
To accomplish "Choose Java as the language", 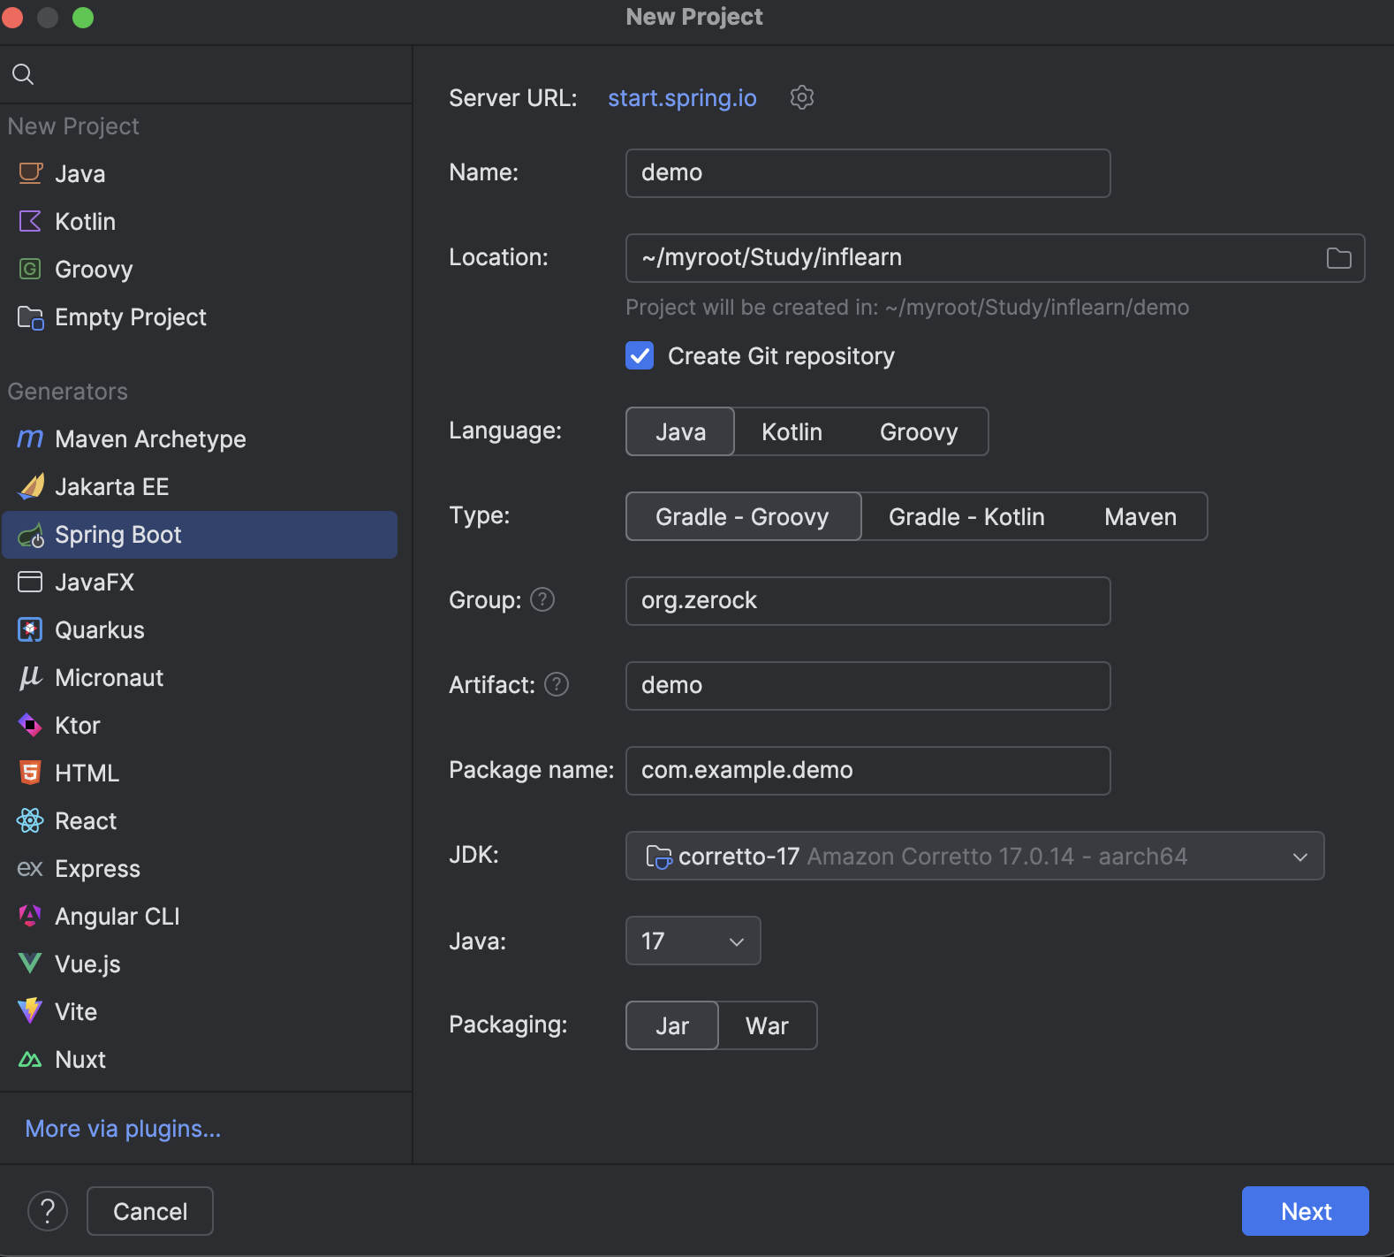I will point(680,431).
